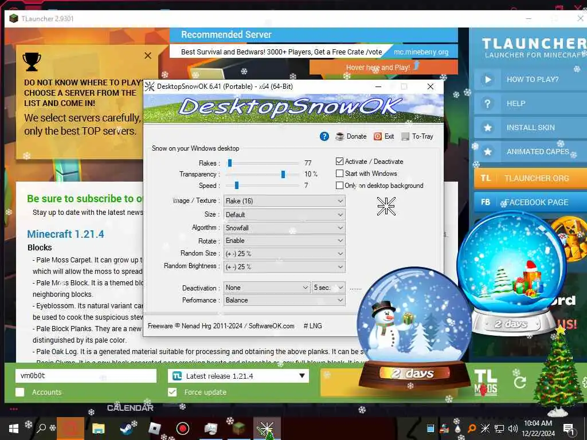Open INSTALL SKIN menu item
Screen dimensions: 587x440
(x=530, y=128)
